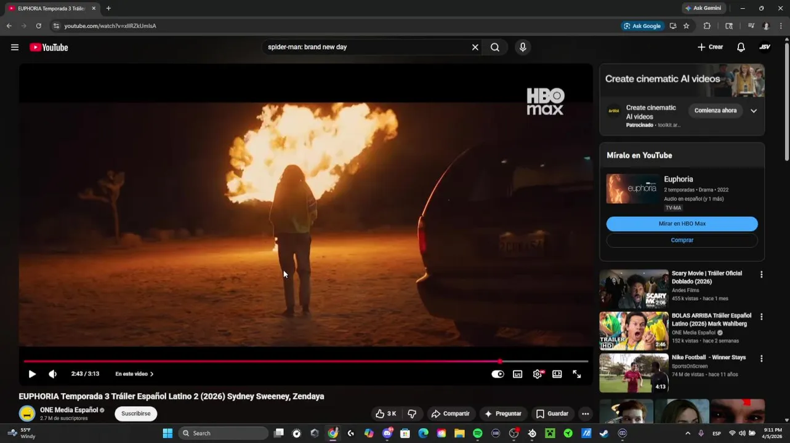Dislike the video
Image resolution: width=790 pixels, height=443 pixels.
pyautogui.click(x=412, y=413)
